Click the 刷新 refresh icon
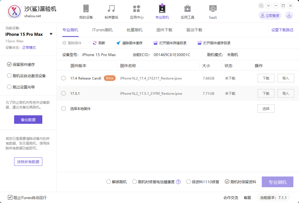299x203 pixels. pos(95,43)
